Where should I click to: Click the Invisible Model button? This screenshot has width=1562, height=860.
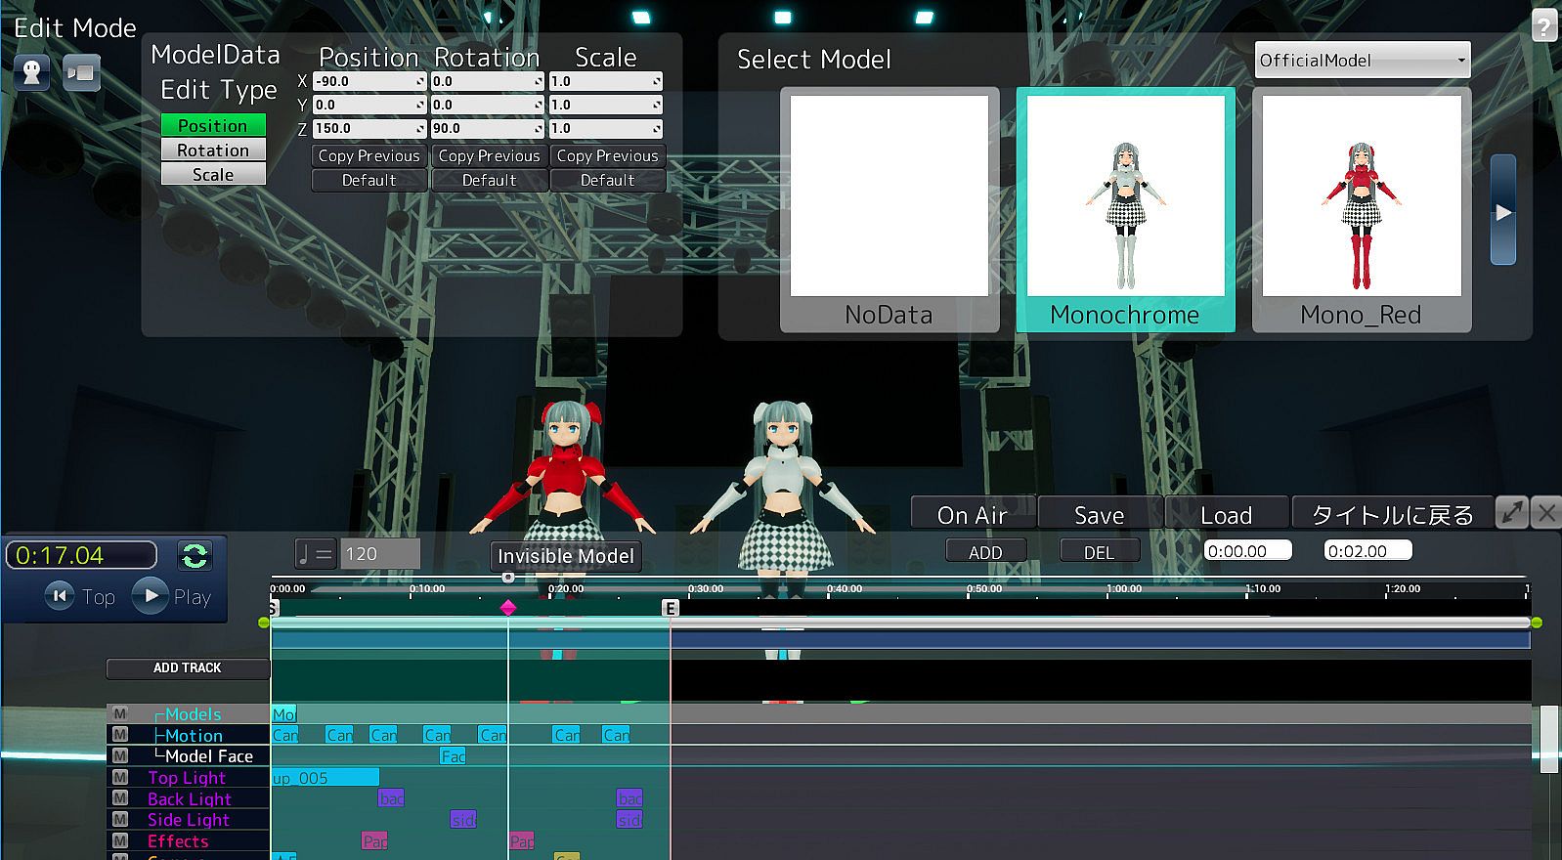tap(566, 555)
